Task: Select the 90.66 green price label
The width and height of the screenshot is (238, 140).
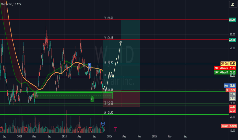Action: point(232,20)
